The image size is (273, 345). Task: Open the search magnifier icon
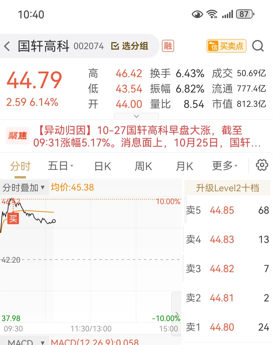click(258, 46)
